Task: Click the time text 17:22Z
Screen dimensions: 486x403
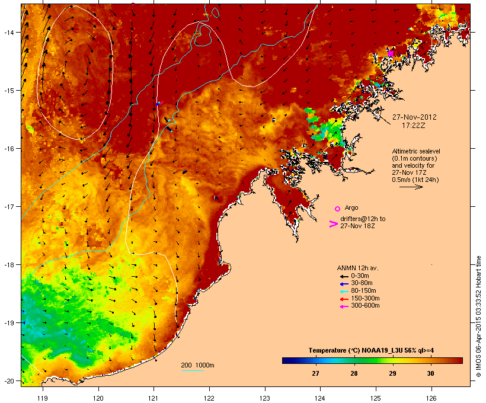Action: (x=414, y=126)
